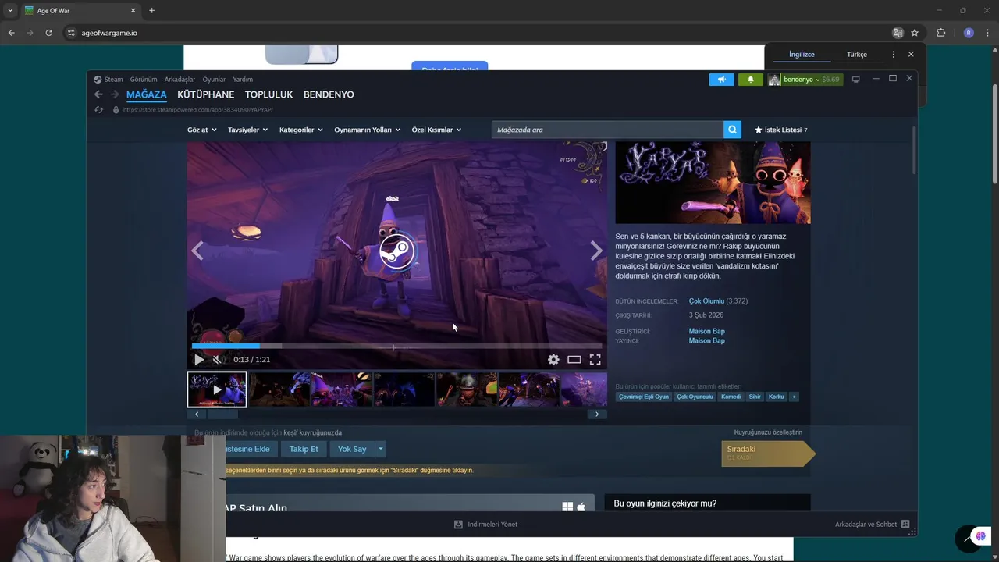This screenshot has height=562, width=999.
Task: Play the trailer video
Action: click(199, 360)
